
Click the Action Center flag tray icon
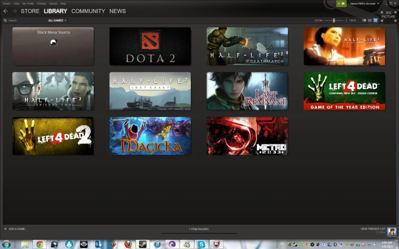363,245
